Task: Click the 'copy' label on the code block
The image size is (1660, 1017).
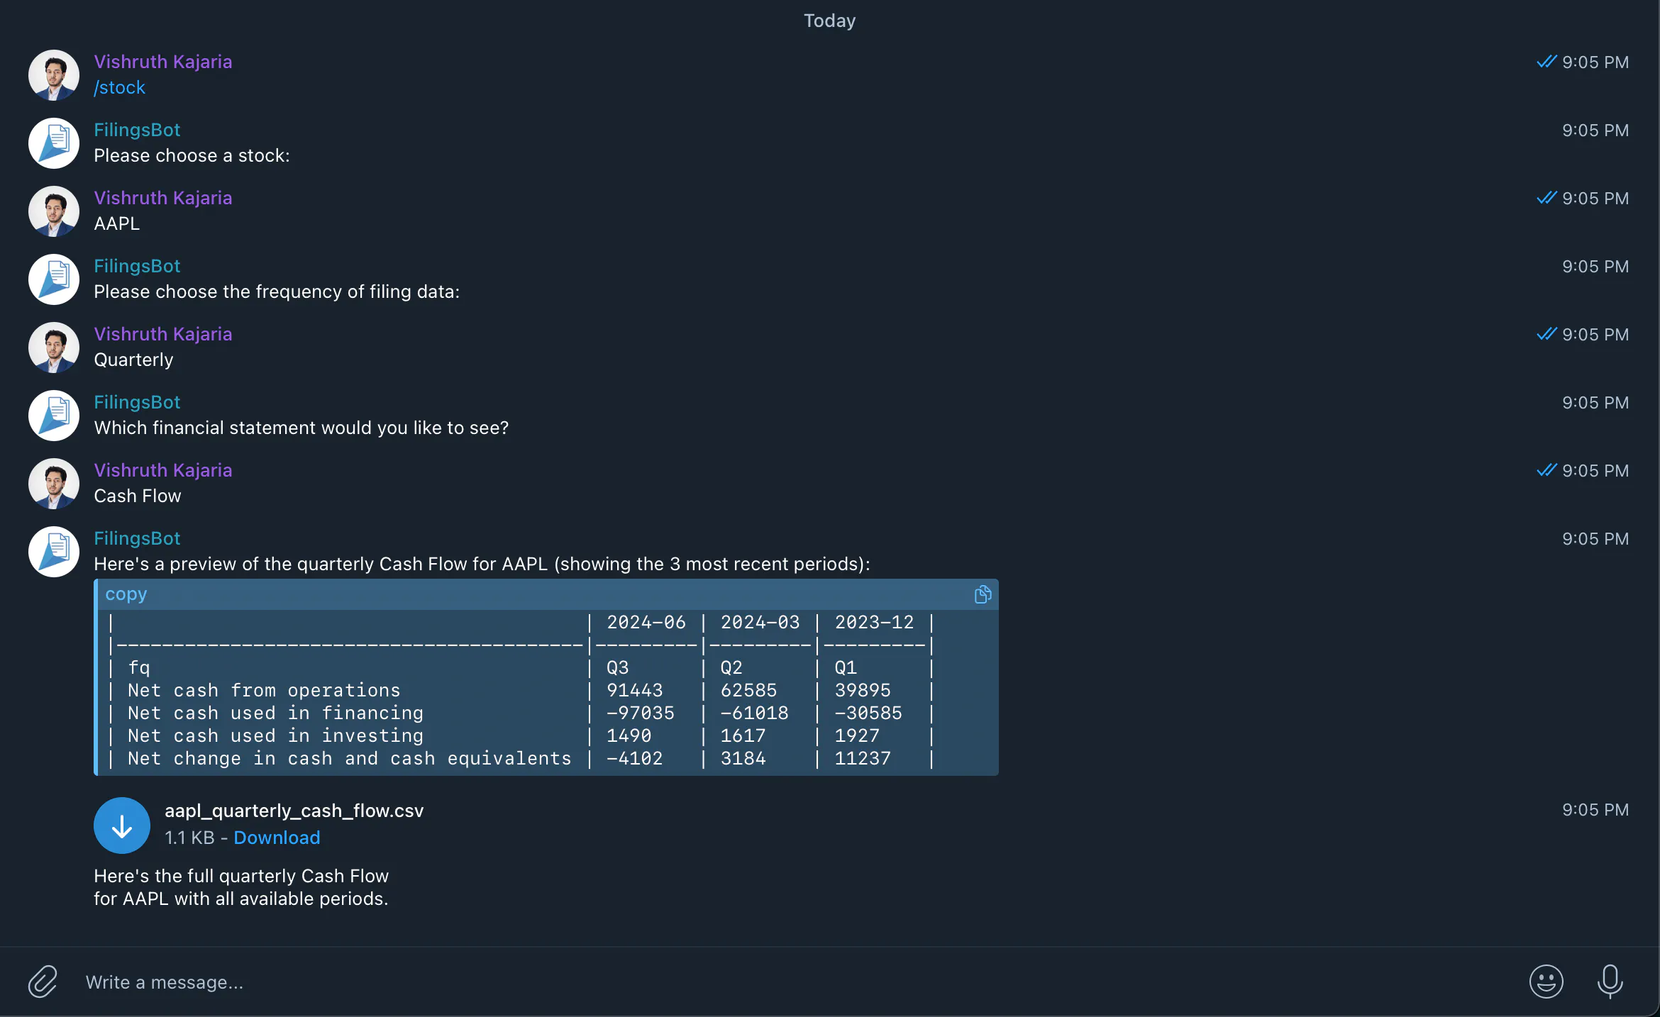Action: [126, 594]
